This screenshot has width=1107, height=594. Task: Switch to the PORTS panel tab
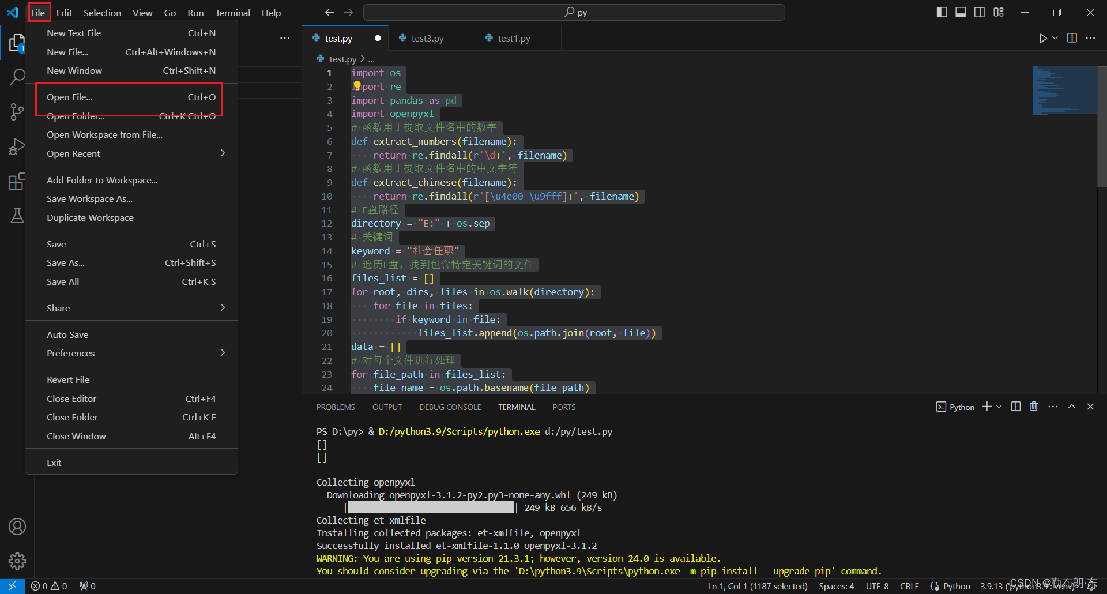click(x=564, y=407)
